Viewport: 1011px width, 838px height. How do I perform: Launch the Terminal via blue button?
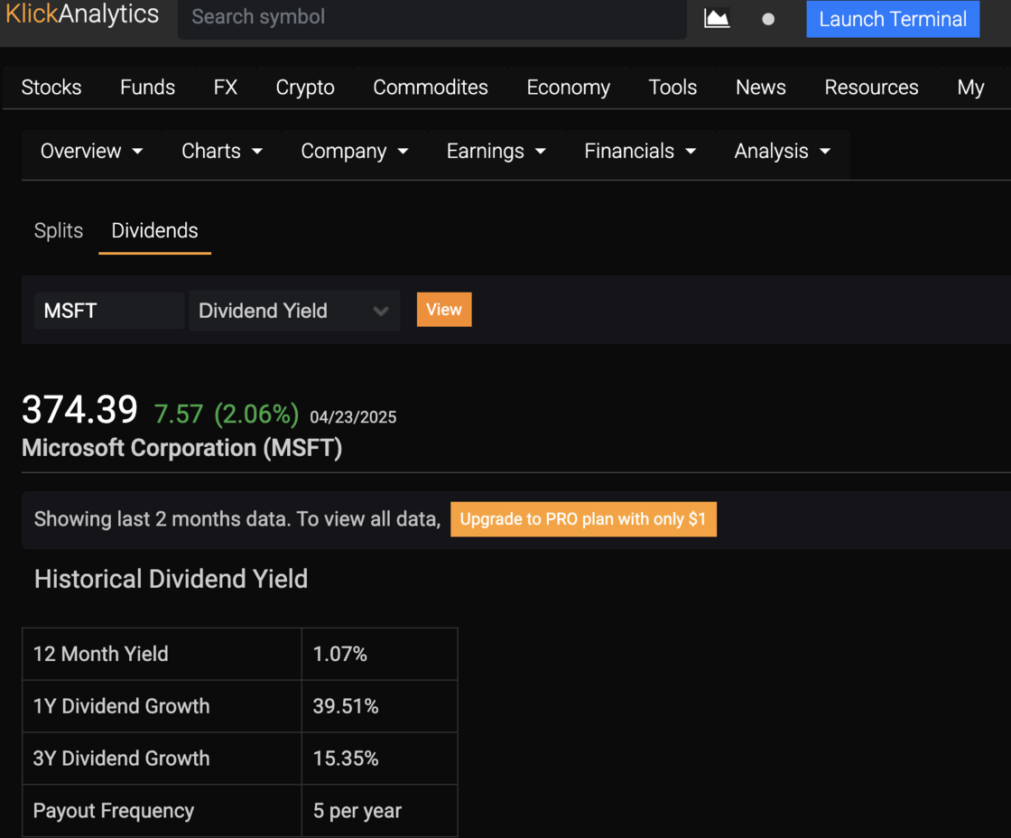[893, 19]
